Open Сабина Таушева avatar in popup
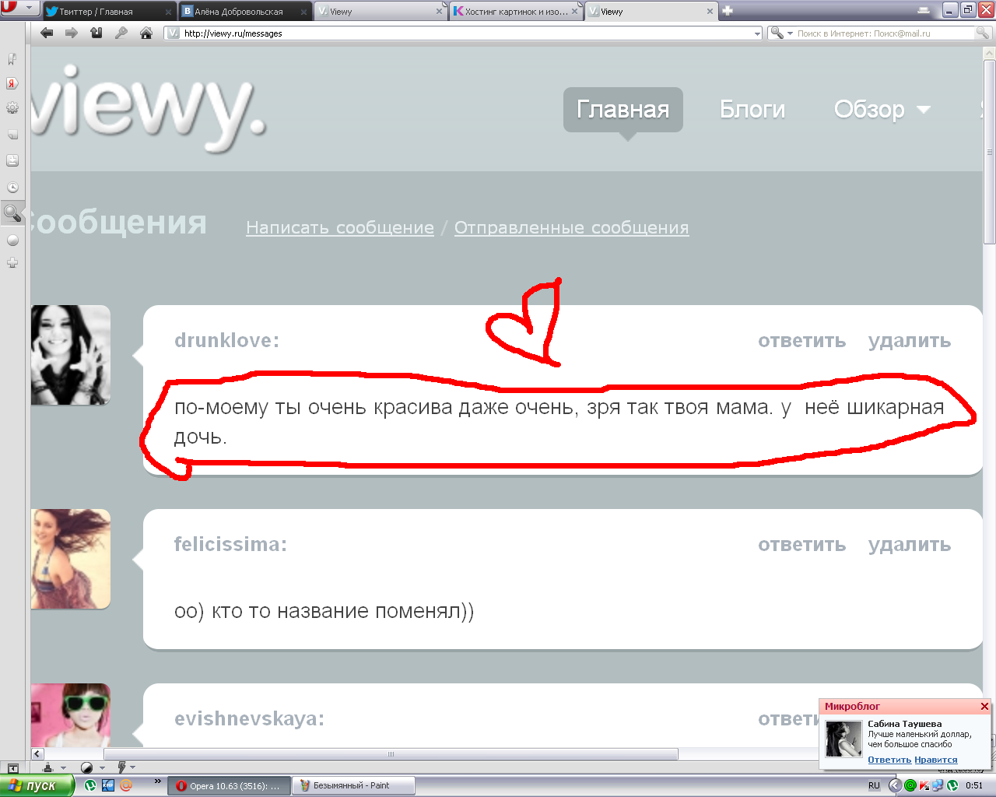Viewport: 996px width, 797px height. (843, 739)
